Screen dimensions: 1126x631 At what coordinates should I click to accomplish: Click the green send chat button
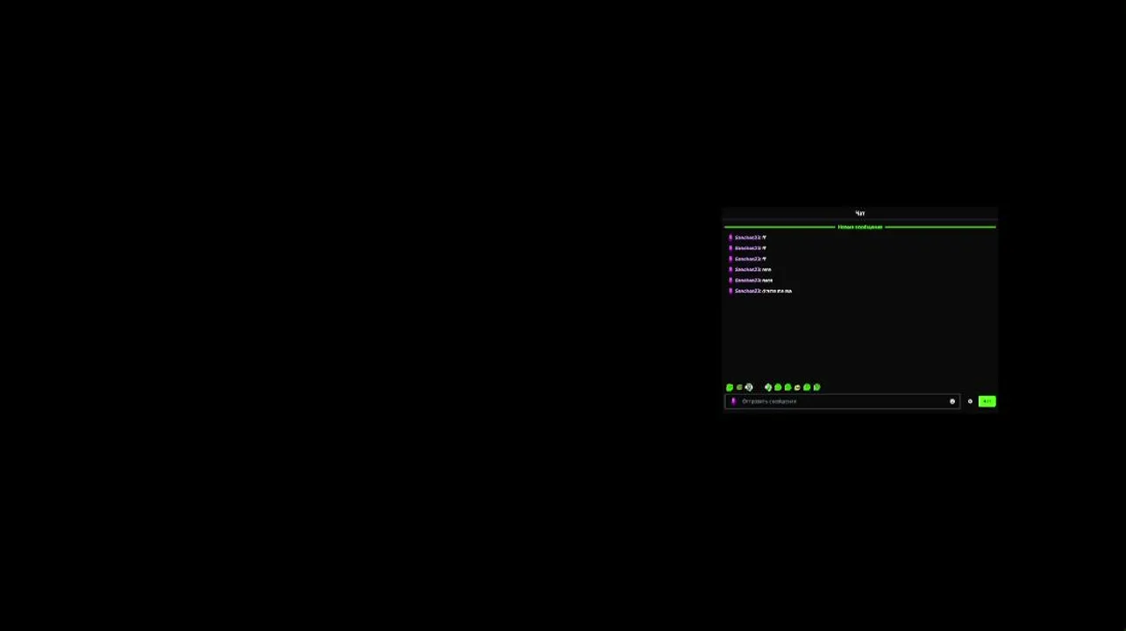tap(987, 401)
